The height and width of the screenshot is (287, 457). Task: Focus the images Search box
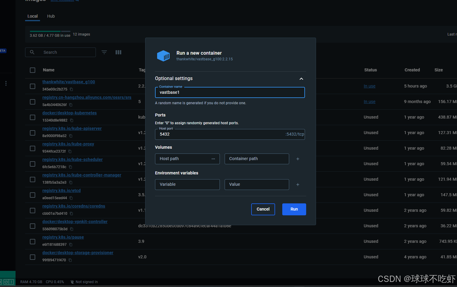(x=60, y=52)
